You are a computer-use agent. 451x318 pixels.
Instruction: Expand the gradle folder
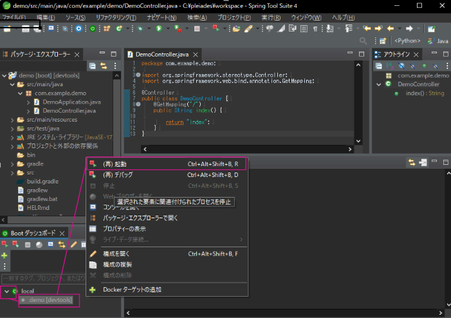[12, 164]
